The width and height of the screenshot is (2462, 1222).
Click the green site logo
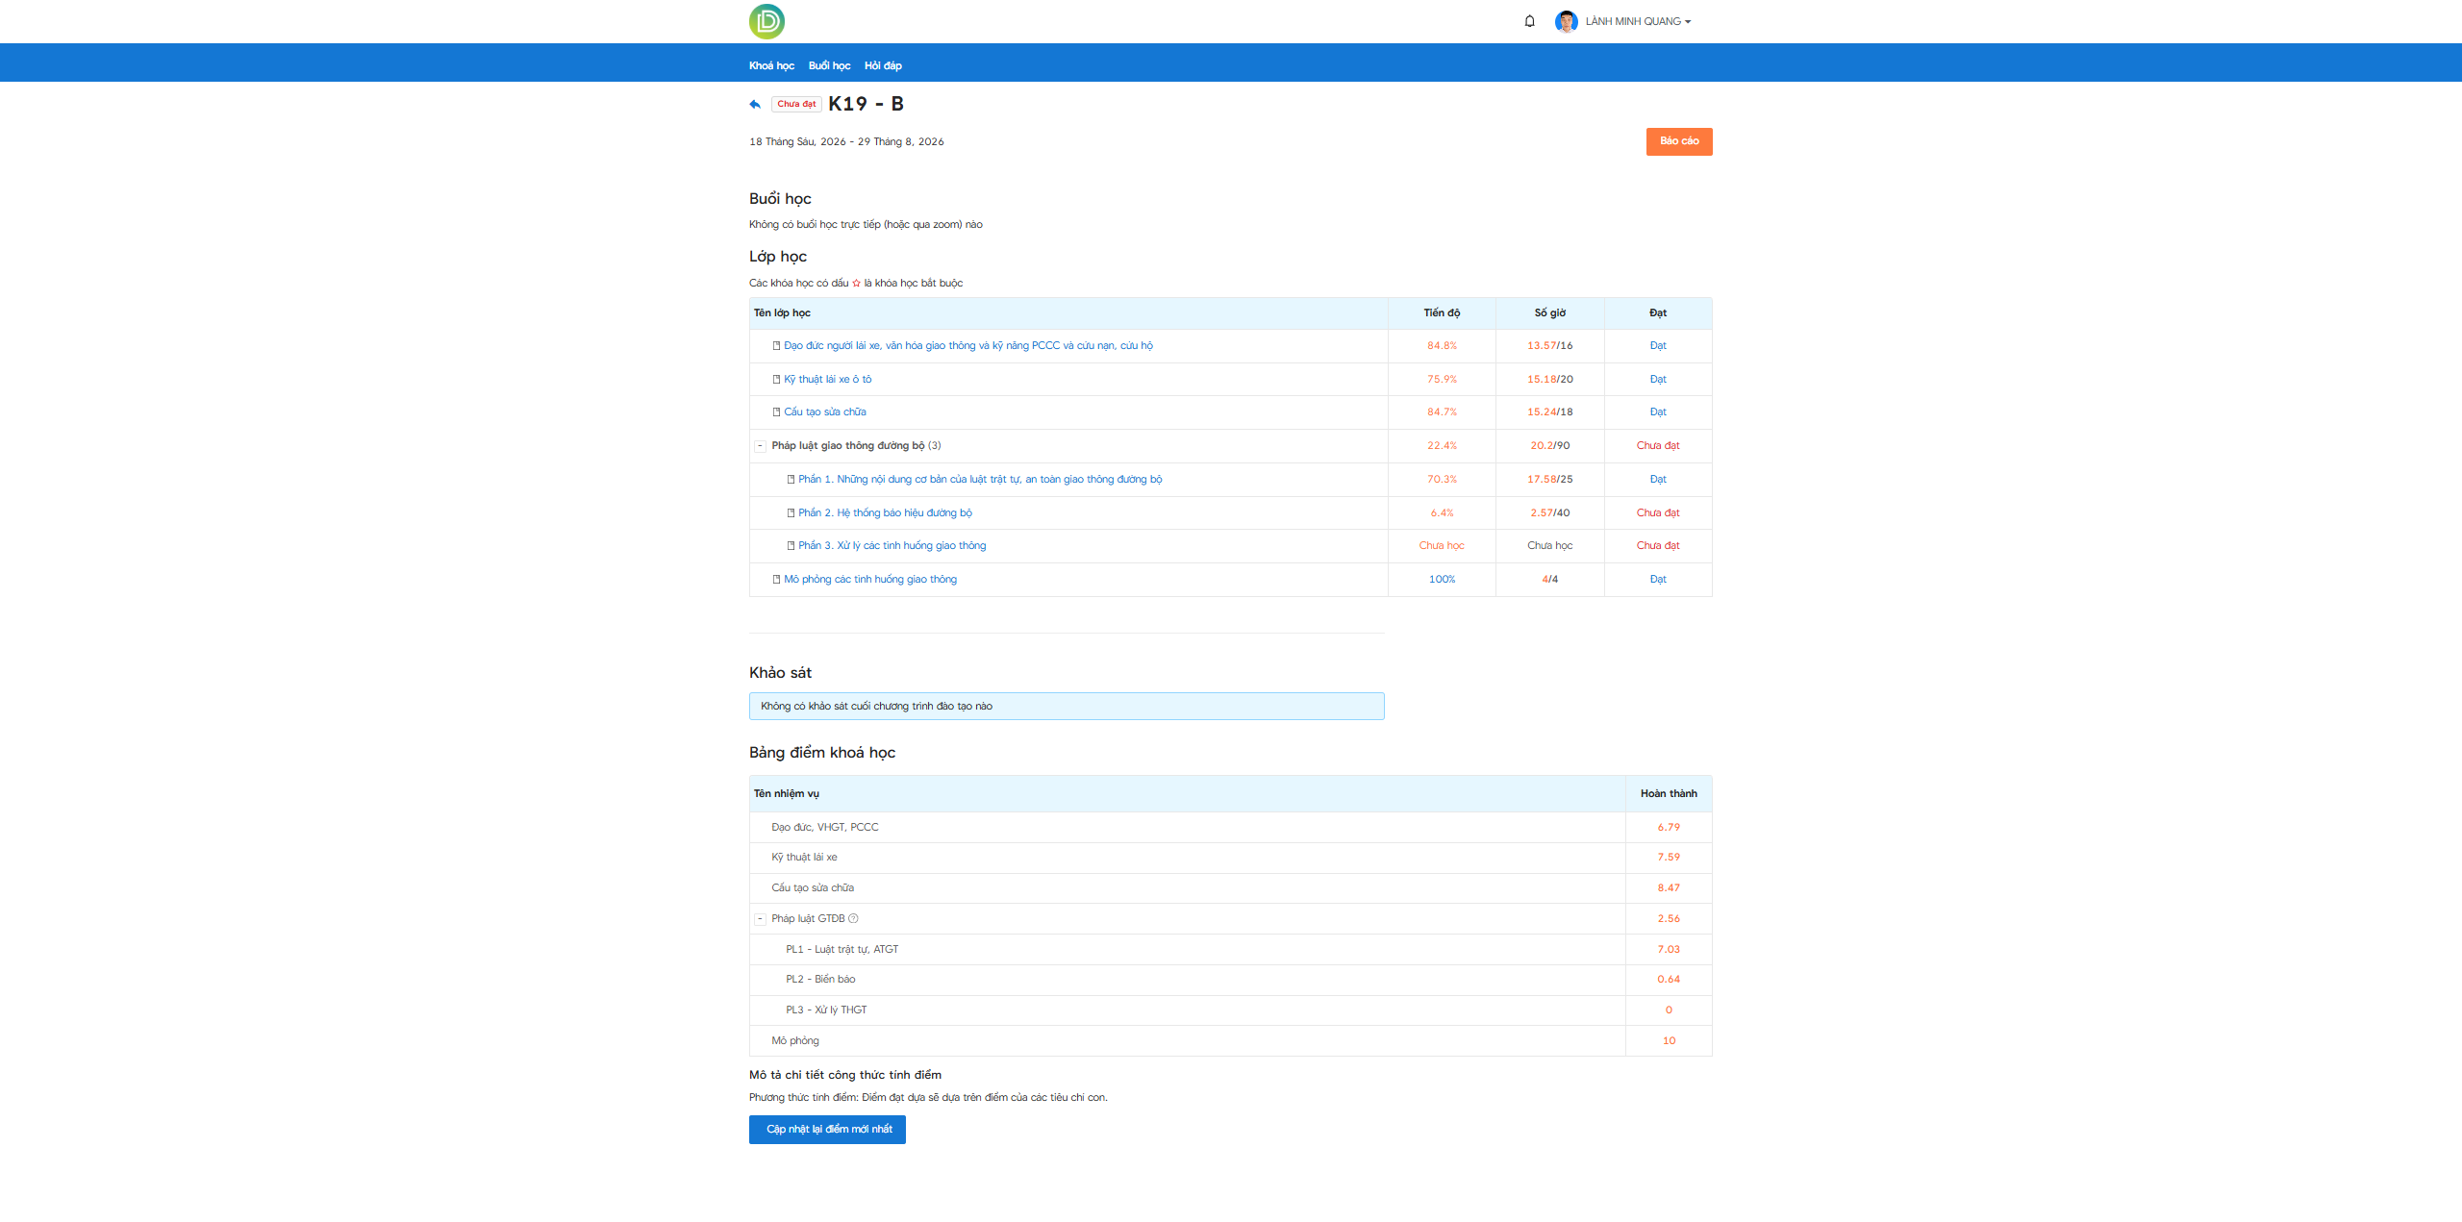coord(766,21)
